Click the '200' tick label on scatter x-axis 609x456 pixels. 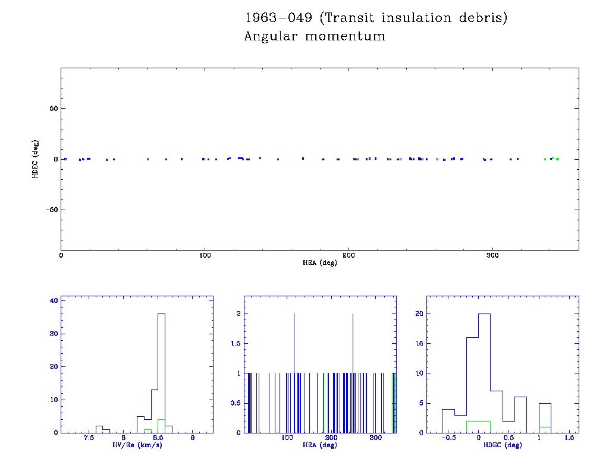click(349, 255)
